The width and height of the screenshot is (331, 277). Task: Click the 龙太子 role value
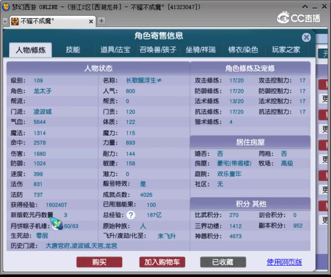(x=43, y=91)
